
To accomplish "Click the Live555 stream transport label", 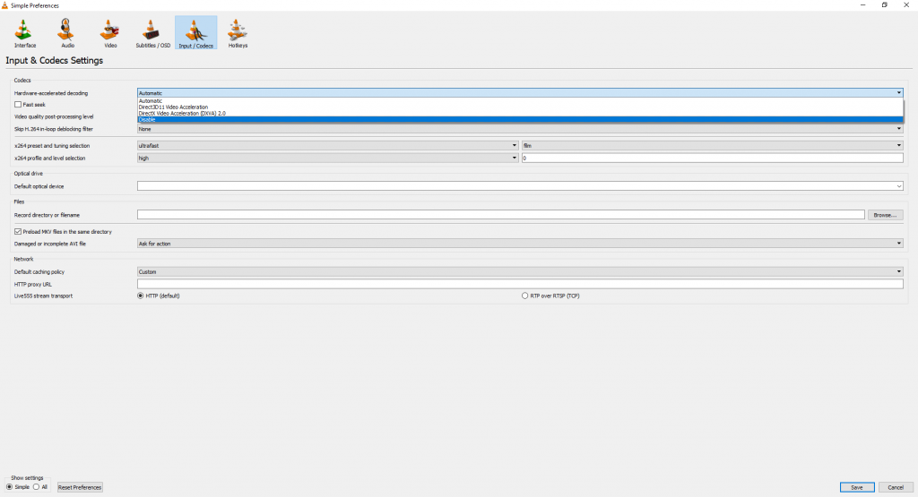I will 43,296.
